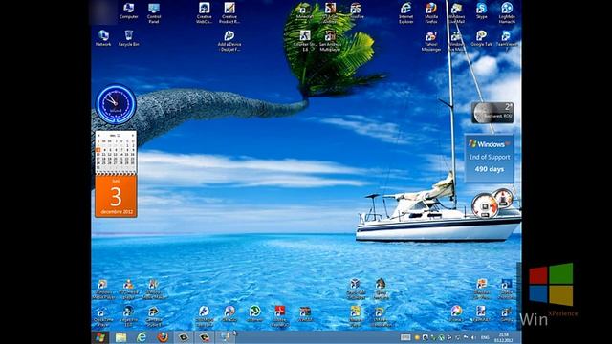612x344 pixels.
Task: Click the orange date 3 calendar gadget
Action: click(x=116, y=196)
